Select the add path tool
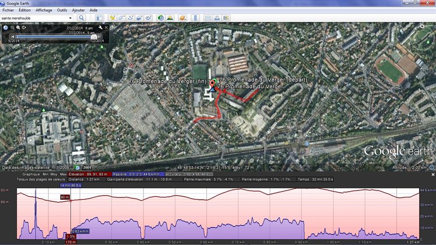 coord(130,18)
